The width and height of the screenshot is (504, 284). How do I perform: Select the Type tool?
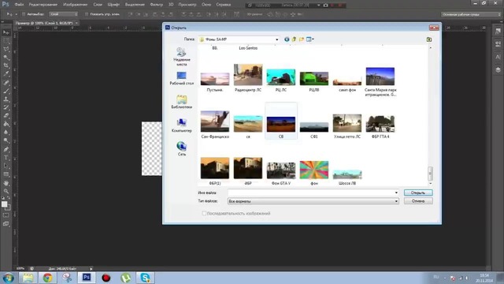click(6, 158)
